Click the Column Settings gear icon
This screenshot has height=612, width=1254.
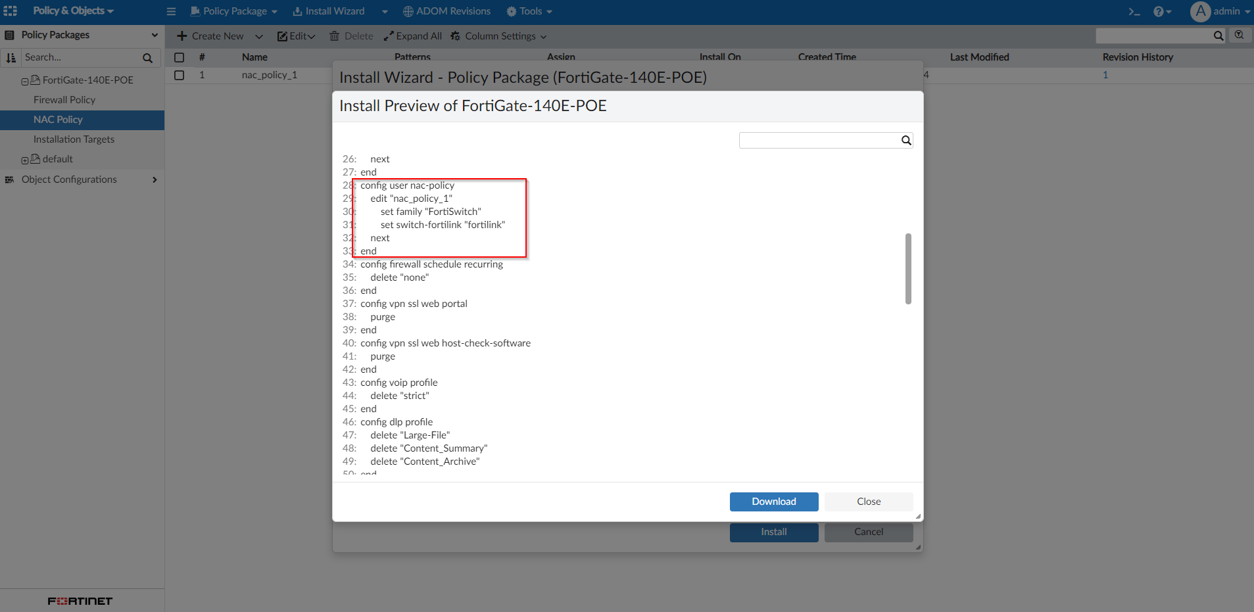(456, 36)
